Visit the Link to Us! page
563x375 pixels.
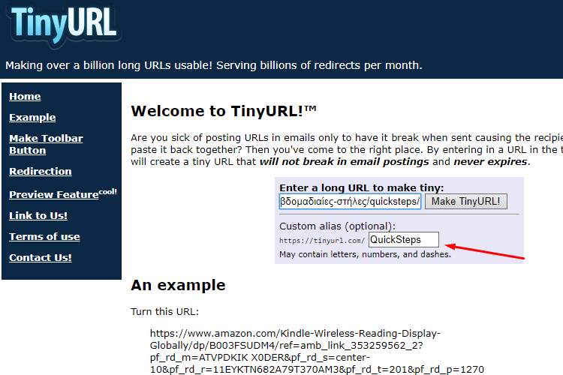[x=38, y=216]
